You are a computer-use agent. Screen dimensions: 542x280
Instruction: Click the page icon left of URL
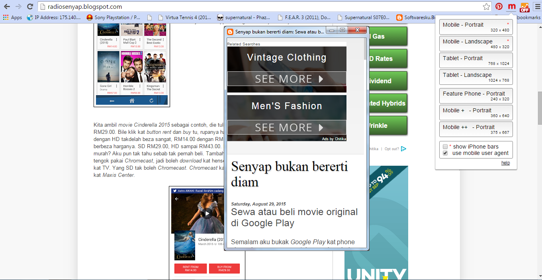(43, 7)
